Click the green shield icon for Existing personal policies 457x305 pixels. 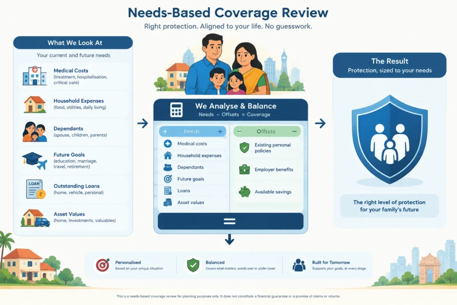point(244,147)
